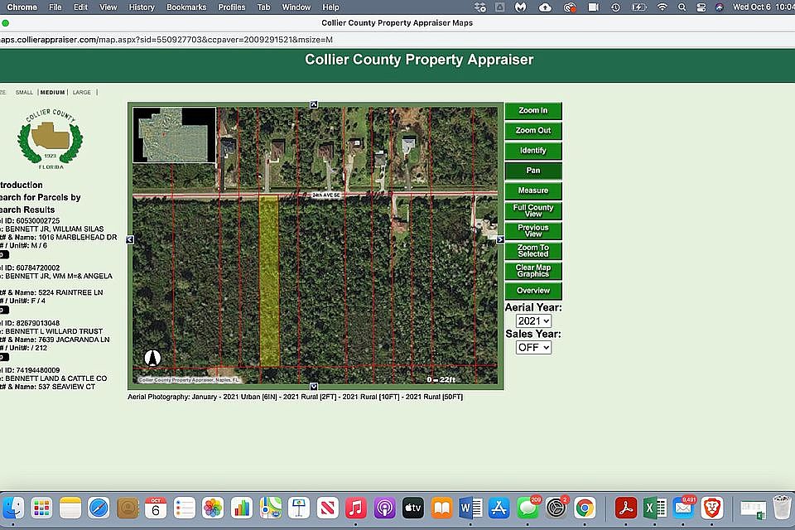The height and width of the screenshot is (530, 795).
Task: Open the Bookmarks menu
Action: [186, 7]
